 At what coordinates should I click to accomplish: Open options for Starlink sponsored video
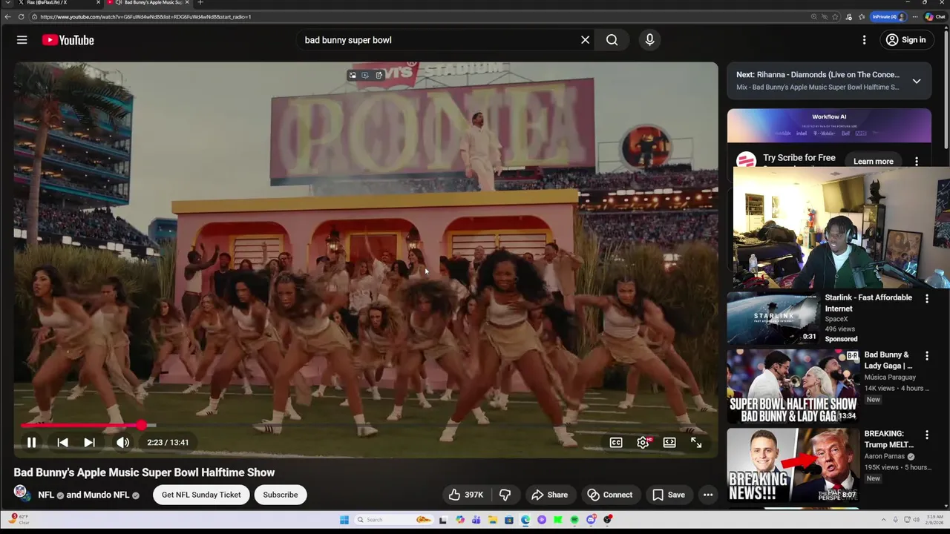tap(926, 298)
